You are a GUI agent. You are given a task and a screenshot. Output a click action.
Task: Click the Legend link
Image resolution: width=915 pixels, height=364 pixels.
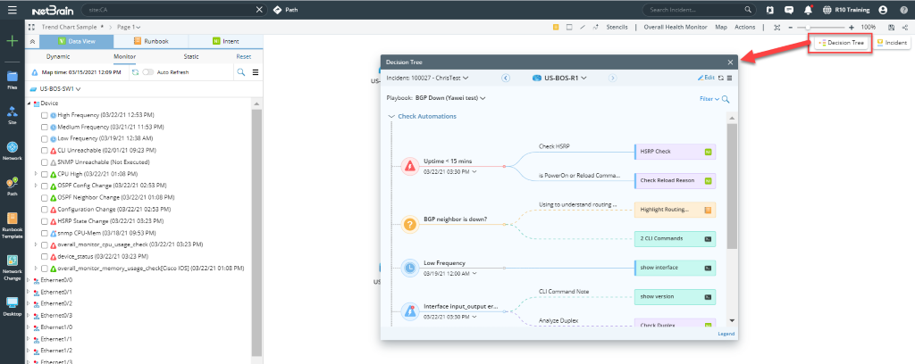[x=726, y=333]
